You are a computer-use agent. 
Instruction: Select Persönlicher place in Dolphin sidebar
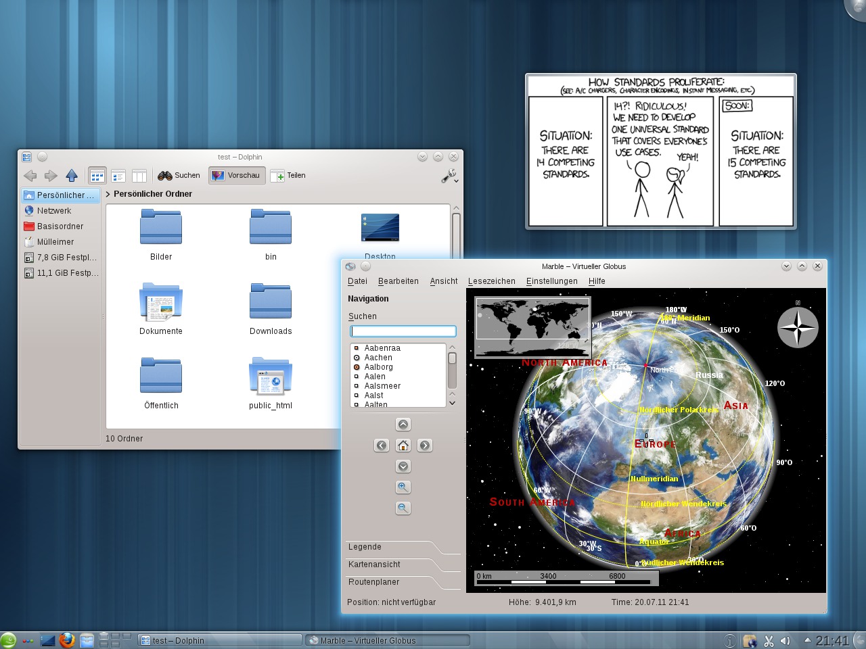click(x=61, y=195)
